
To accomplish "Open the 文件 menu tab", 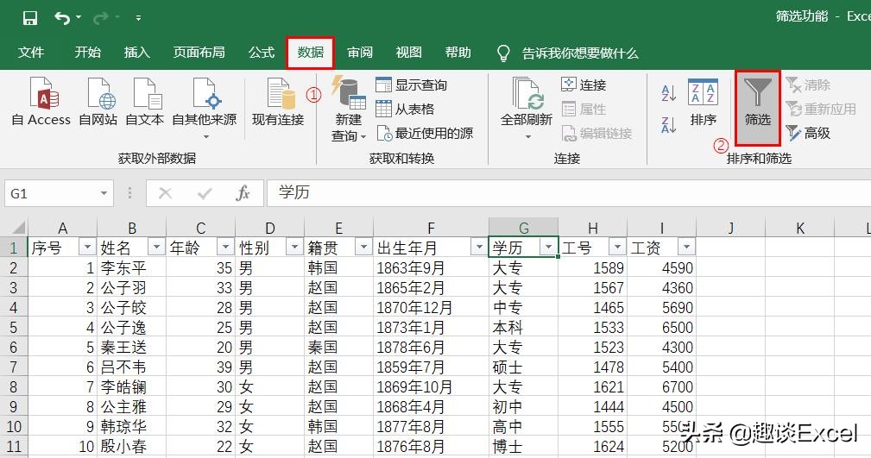I will tap(30, 53).
